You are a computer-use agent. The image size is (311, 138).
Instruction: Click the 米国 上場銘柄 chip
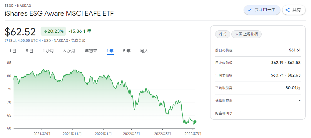tap(246, 34)
